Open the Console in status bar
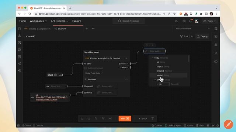The height and width of the screenshot is (132, 236). tap(38, 125)
